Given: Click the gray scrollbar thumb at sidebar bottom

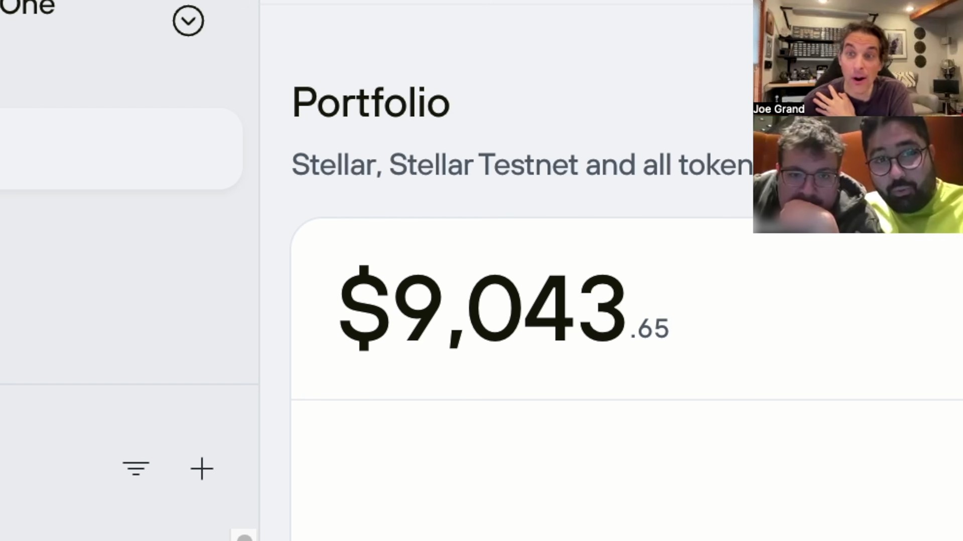Looking at the screenshot, I should [x=244, y=537].
